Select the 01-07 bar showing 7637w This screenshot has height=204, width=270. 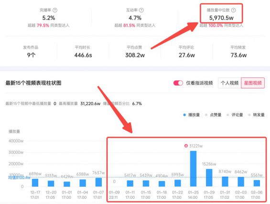click(98, 183)
